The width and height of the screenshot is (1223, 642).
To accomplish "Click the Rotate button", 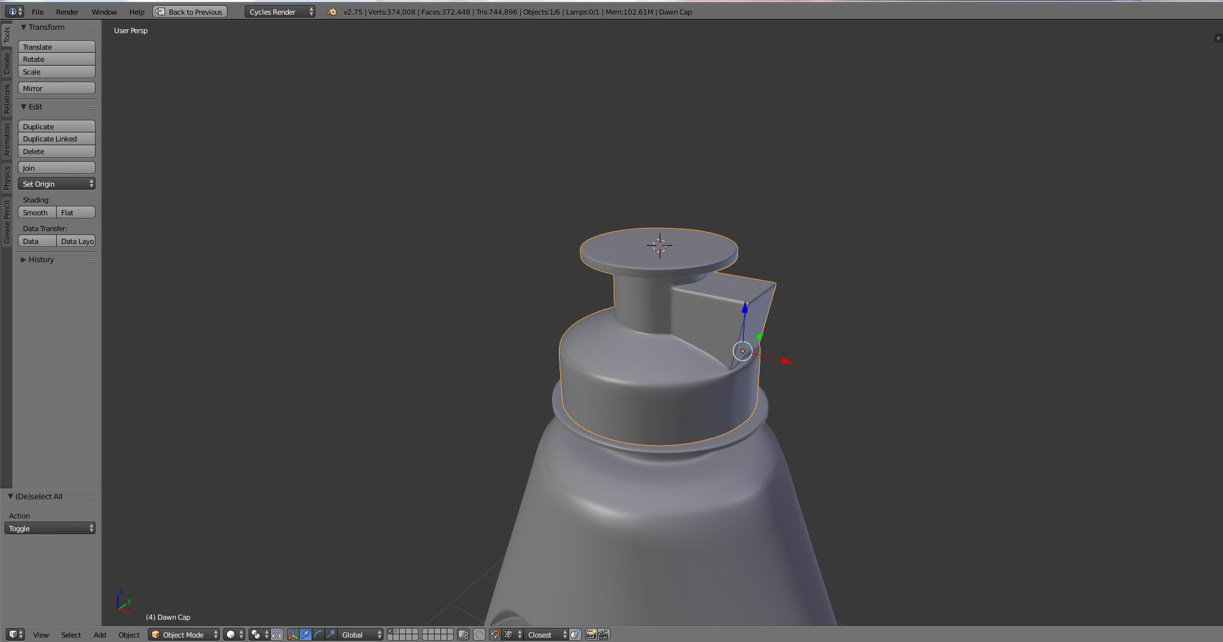I will coord(57,59).
